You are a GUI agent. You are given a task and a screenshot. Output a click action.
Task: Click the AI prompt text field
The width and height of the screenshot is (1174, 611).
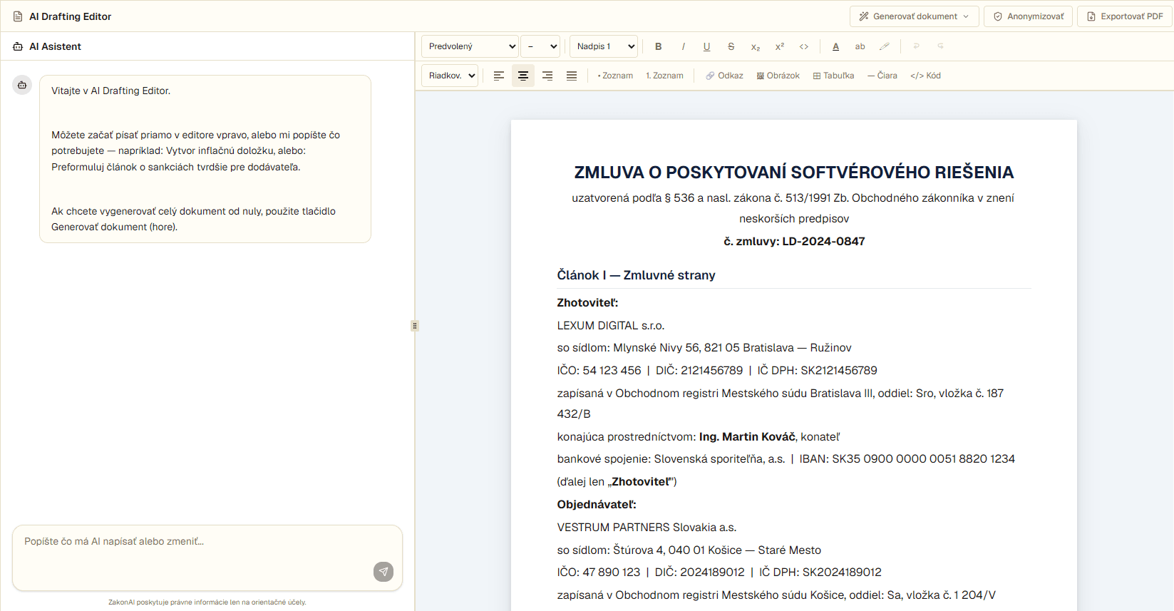click(x=196, y=558)
